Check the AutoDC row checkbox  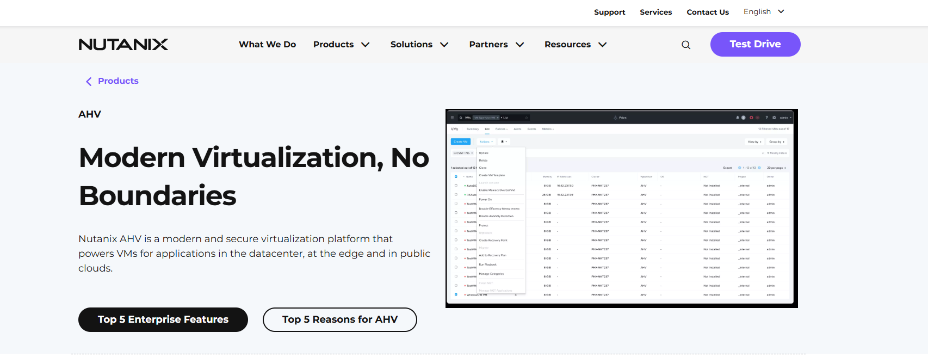point(456,185)
